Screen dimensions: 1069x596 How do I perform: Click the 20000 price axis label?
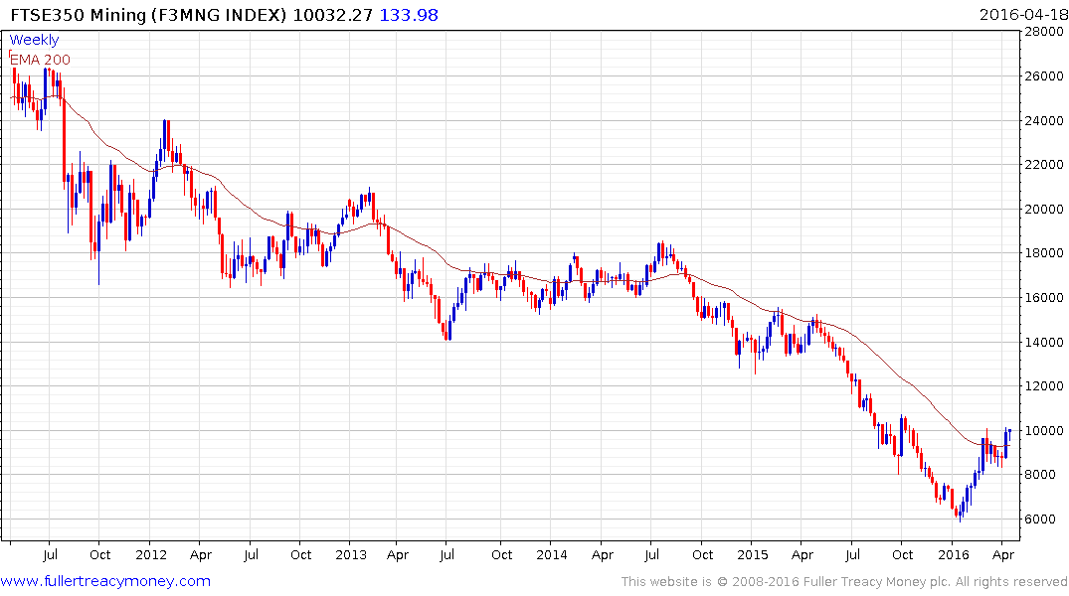pos(1044,210)
